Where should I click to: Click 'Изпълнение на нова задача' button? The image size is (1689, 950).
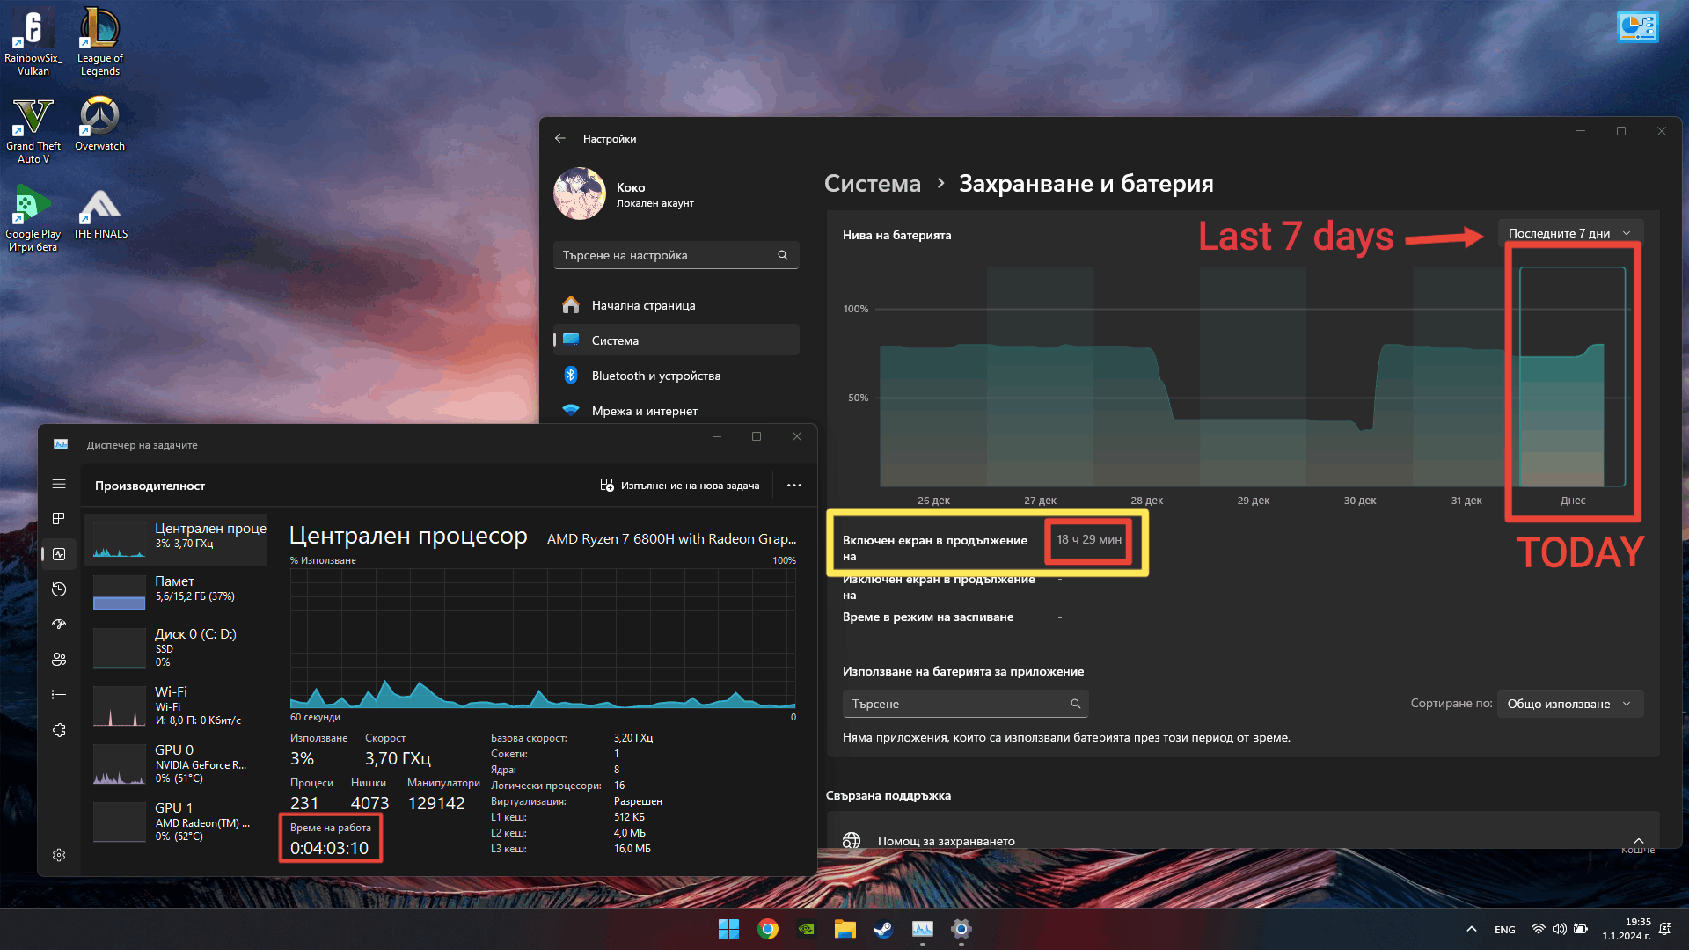pos(680,486)
